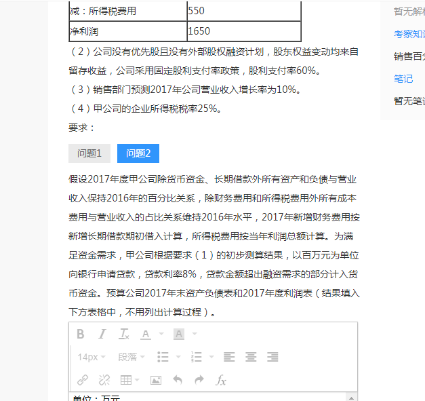
Task: Insert a hyperlink with the link icon
Action: (x=82, y=380)
